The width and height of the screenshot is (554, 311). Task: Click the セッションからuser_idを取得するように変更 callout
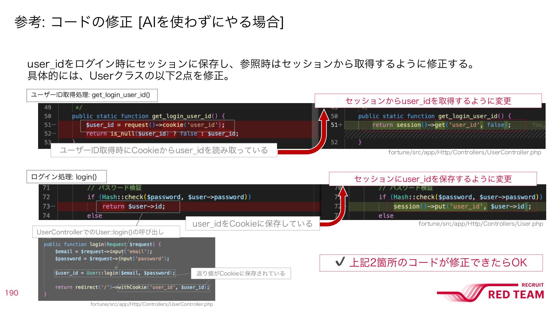[x=428, y=101]
